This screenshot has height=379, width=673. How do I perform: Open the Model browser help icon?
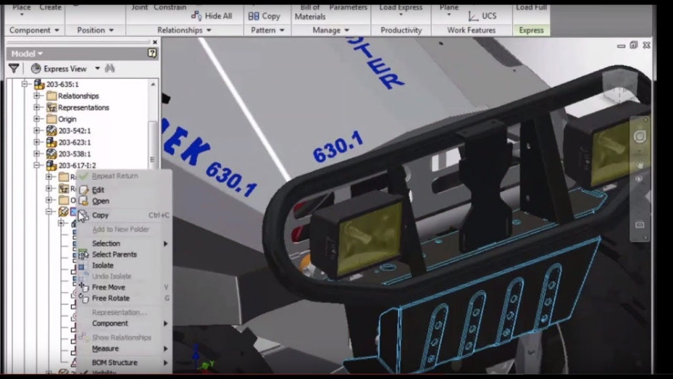coord(152,53)
